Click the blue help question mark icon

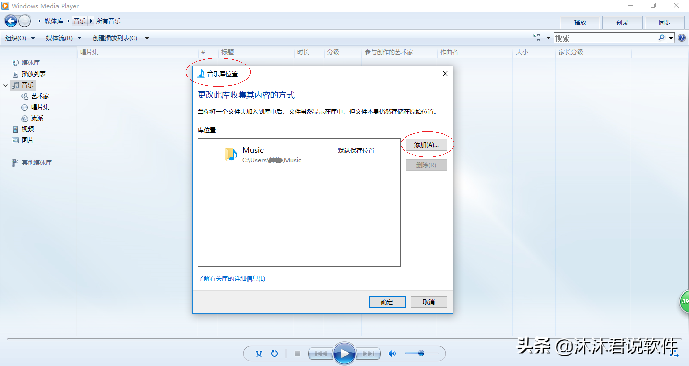pyautogui.click(x=682, y=37)
